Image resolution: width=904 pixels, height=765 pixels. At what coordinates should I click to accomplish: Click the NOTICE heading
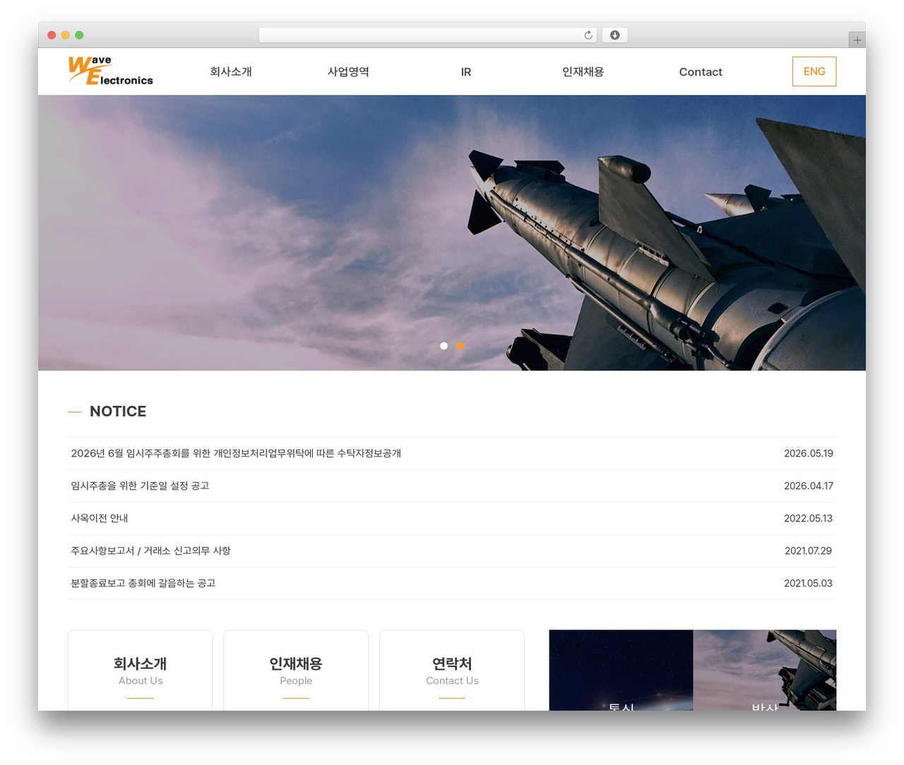pos(118,411)
